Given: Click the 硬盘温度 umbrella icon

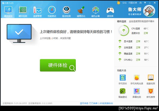Looking at the screenshot, I should tap(120, 54).
